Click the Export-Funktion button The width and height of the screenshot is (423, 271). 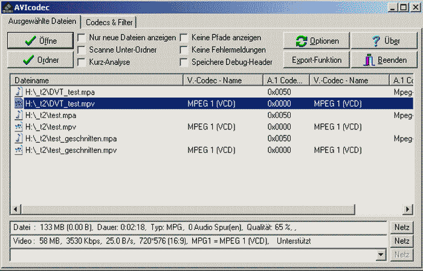317,60
